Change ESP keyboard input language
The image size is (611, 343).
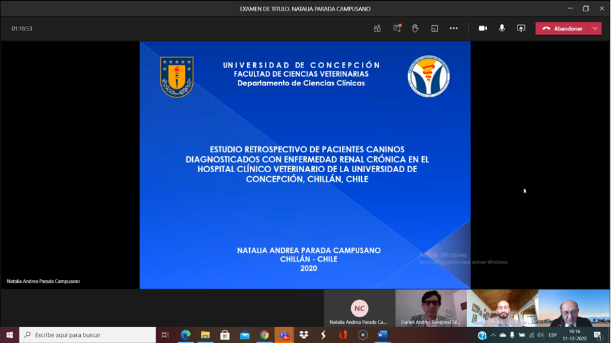pos(553,335)
